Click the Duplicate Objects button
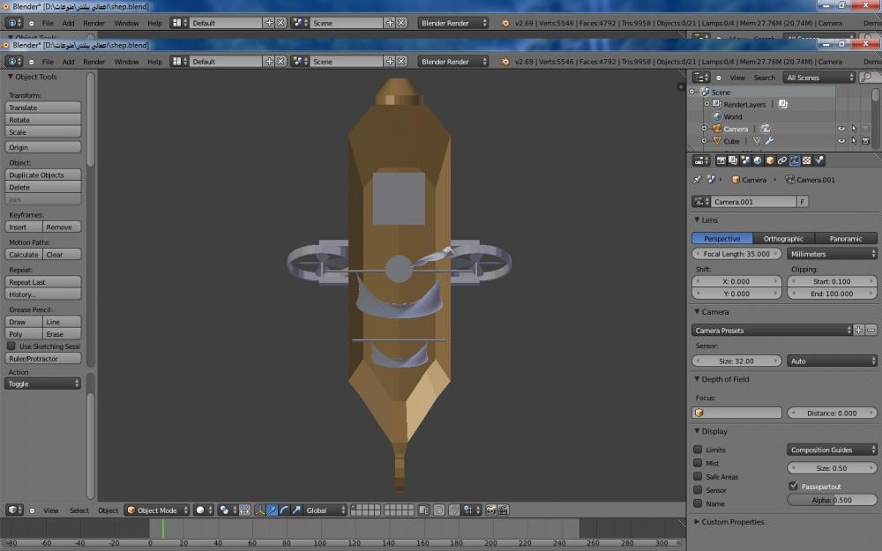 42,175
